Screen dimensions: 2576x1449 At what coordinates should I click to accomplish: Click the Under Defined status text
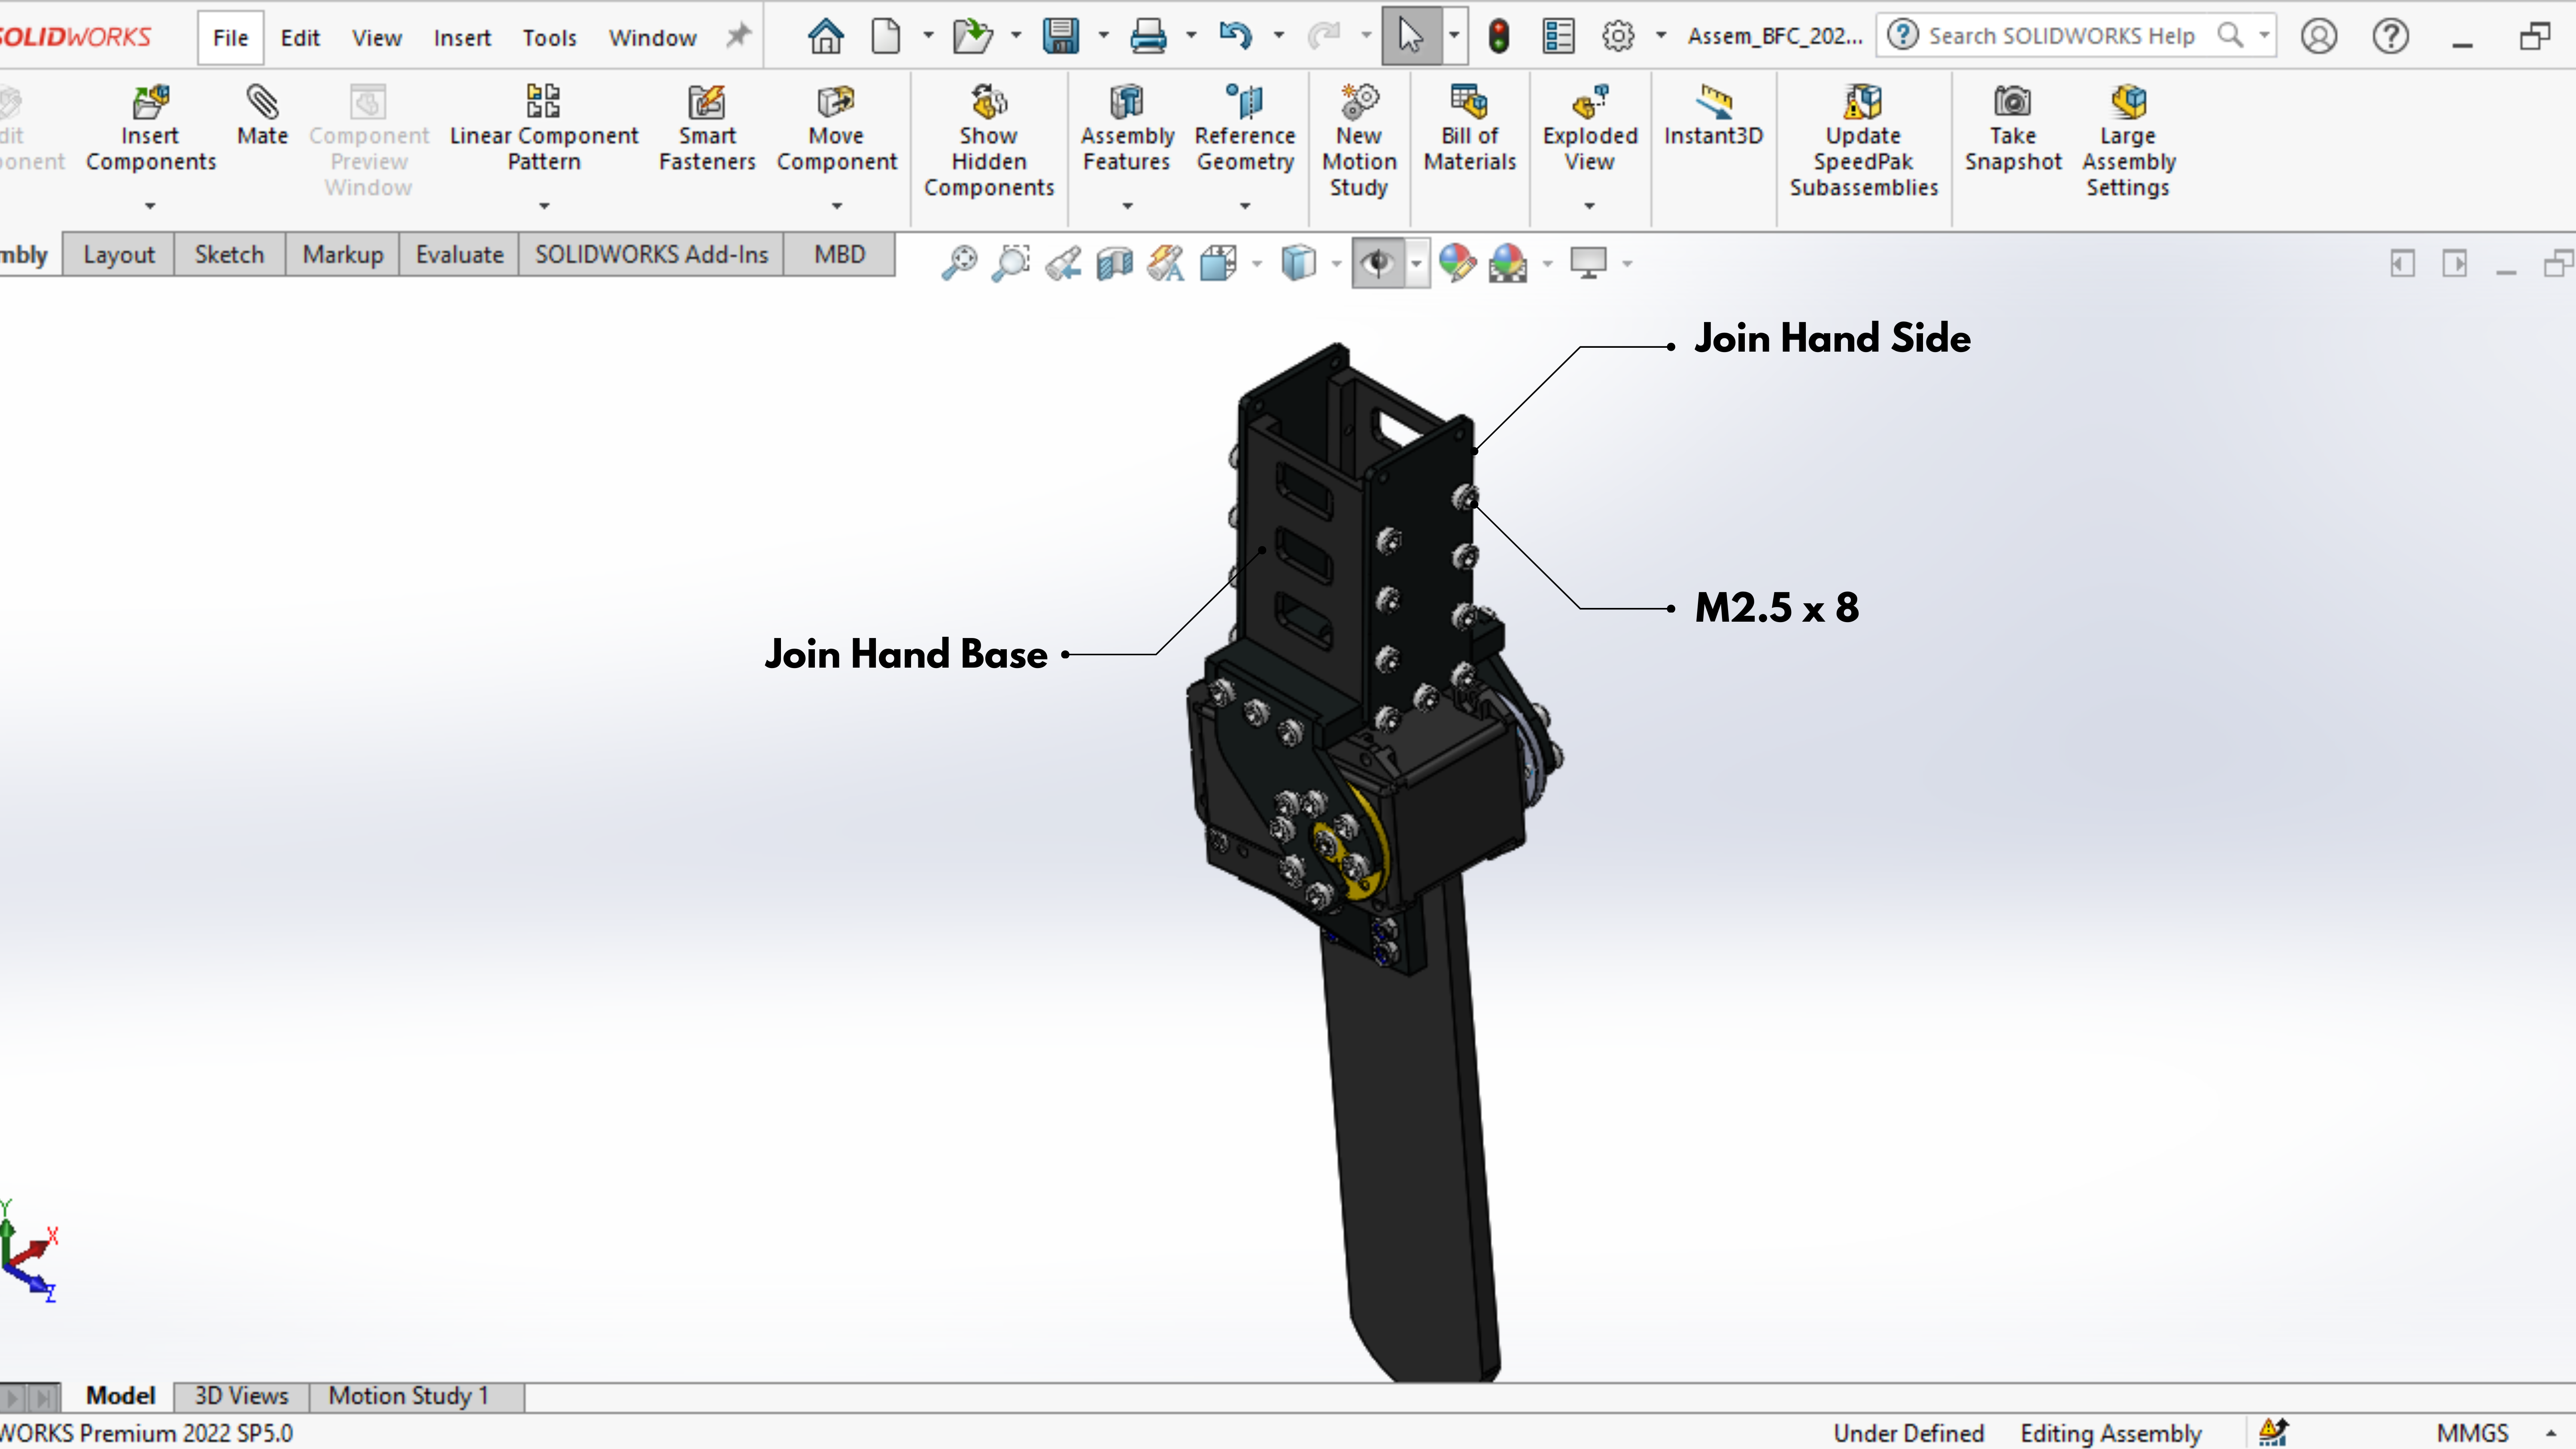pos(1908,1433)
